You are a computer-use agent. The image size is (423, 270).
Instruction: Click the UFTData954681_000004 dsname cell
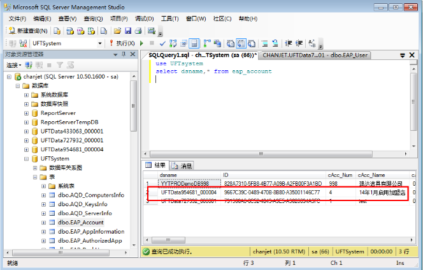click(x=189, y=192)
